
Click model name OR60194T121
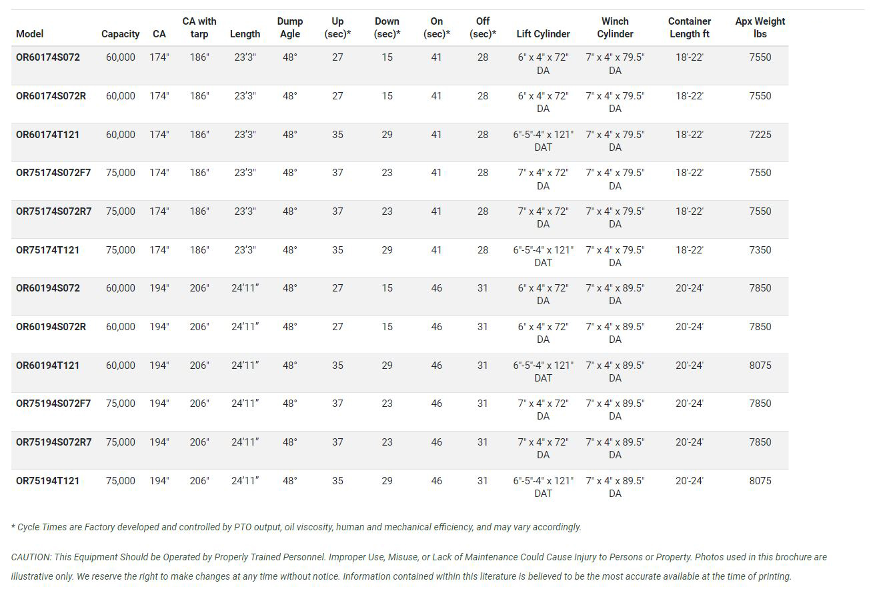click(48, 366)
